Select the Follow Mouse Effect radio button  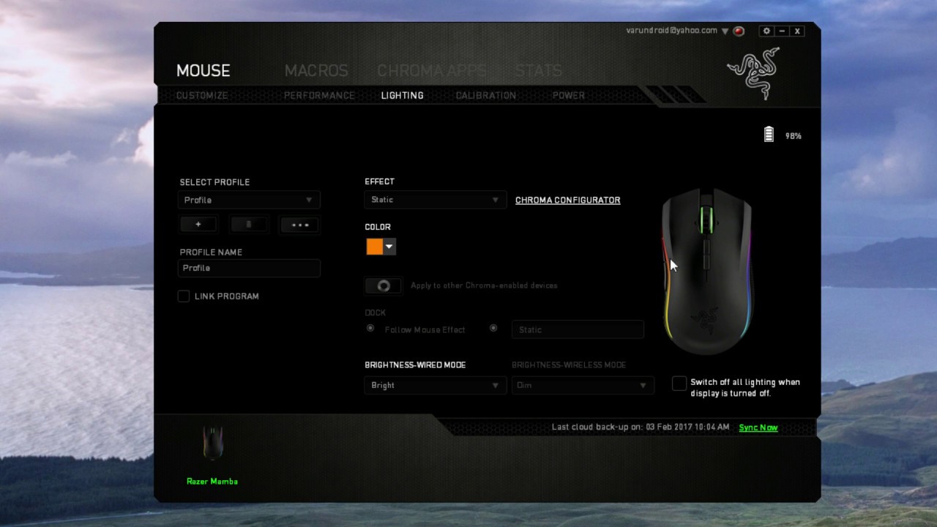370,329
